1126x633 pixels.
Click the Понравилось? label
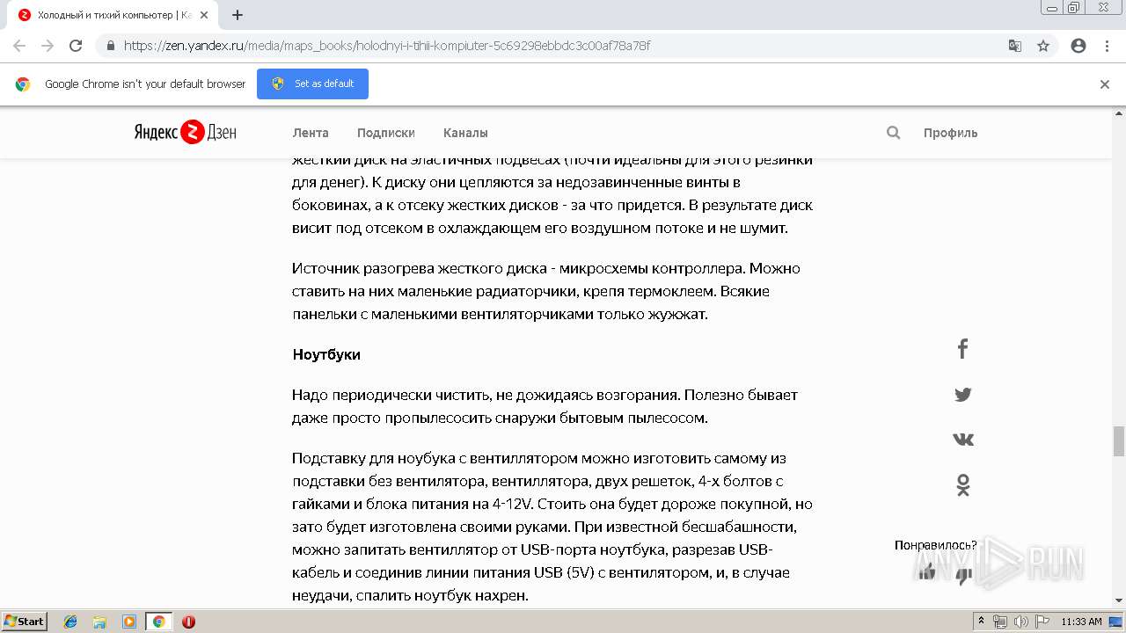935,545
